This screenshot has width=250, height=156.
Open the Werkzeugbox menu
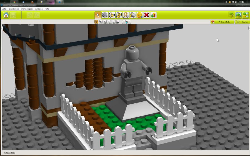[27, 9]
